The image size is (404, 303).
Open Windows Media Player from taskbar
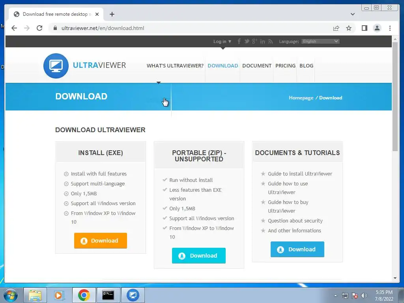58,295
